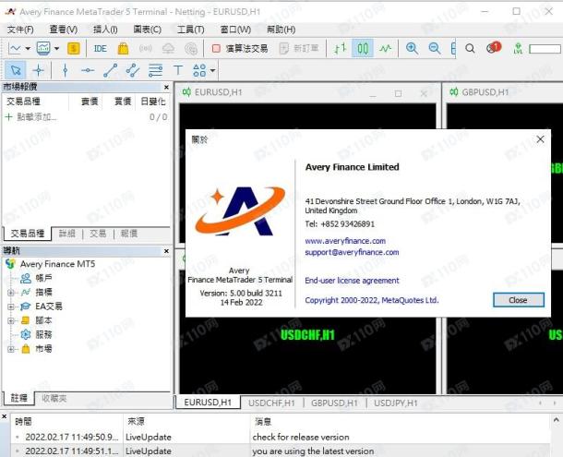The image size is (563, 457).
Task: Select the text label tool
Action: tap(178, 70)
